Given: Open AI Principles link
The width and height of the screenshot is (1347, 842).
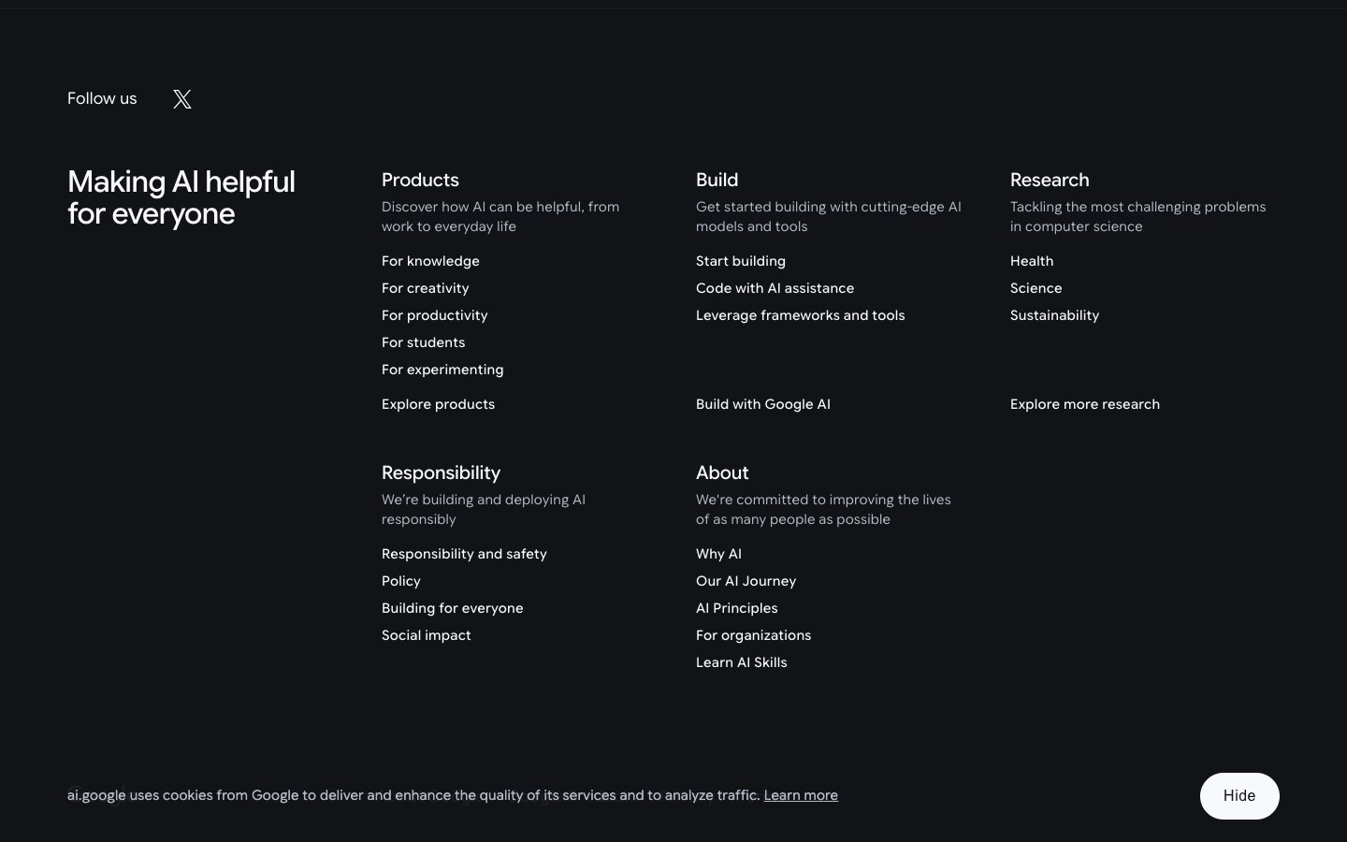Looking at the screenshot, I should tap(737, 608).
